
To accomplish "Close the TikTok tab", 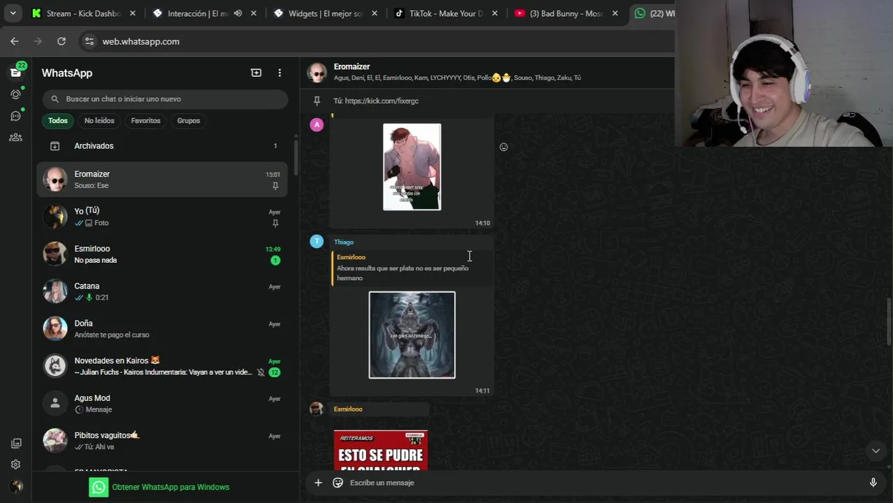I will 495,13.
